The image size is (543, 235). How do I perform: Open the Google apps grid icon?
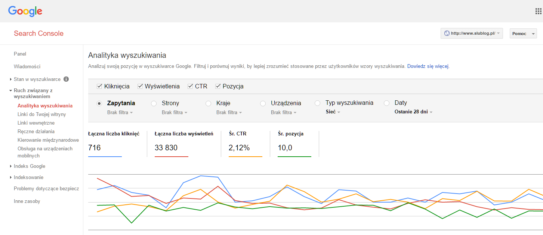(539, 11)
